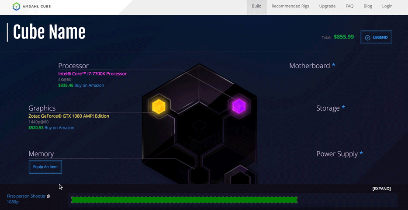The height and width of the screenshot is (210, 408).
Task: Click the 1440p@60 graphics rating
Action: (x=38, y=122)
